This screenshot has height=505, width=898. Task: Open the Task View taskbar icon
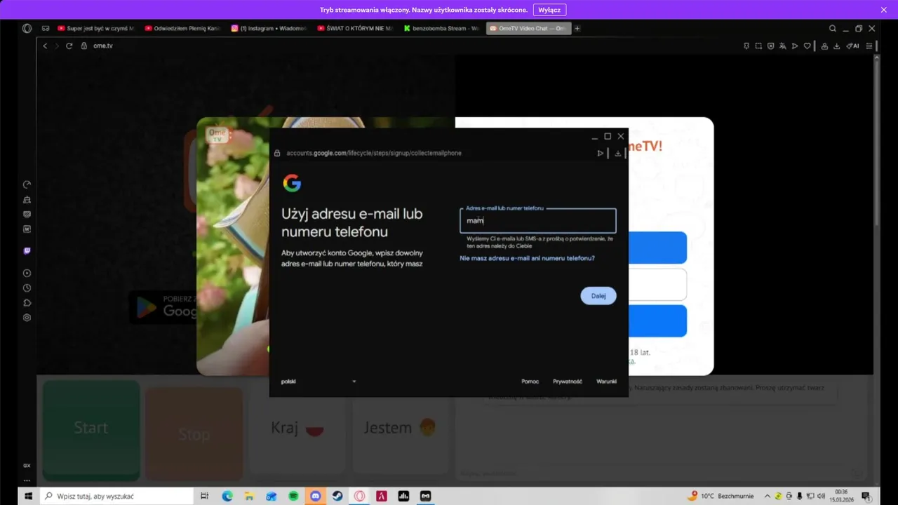(x=204, y=496)
